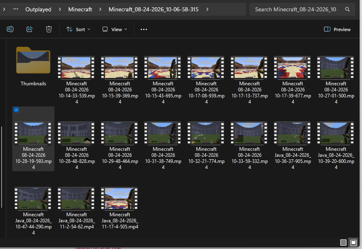Open the See more toolbar options
Viewport: 362px width, 249px height.
point(143,30)
